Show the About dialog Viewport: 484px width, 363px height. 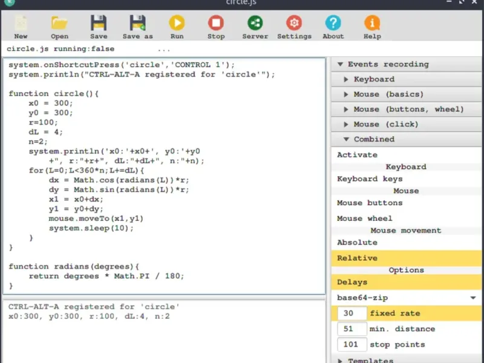point(333,23)
